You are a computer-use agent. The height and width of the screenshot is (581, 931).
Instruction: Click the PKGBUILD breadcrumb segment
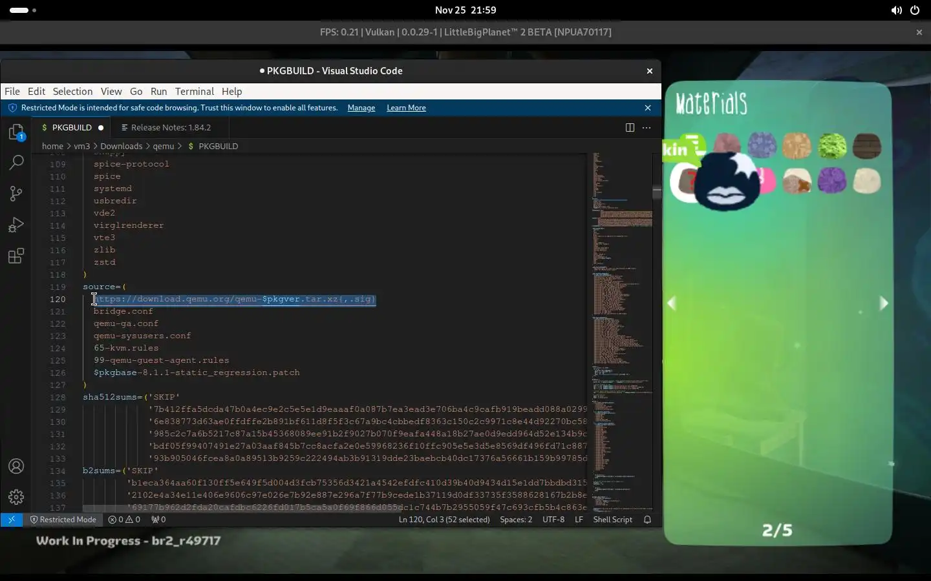click(x=218, y=146)
